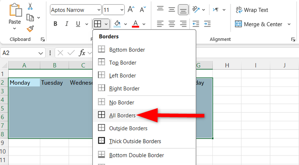
Task: Toggle Bottom Align vertical alignment
Action: click(x=183, y=9)
